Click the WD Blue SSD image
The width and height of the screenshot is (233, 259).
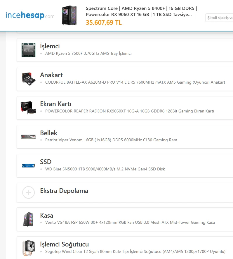coord(28,165)
